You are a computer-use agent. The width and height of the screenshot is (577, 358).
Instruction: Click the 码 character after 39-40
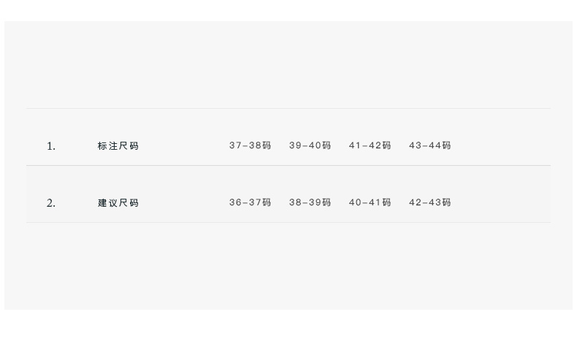coord(326,145)
